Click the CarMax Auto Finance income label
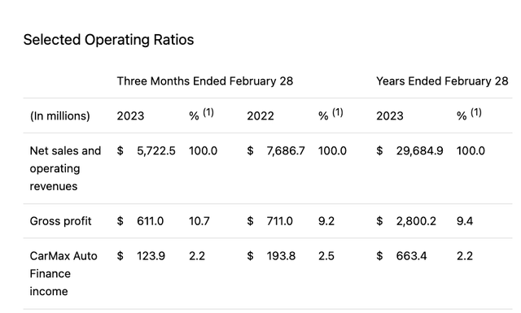The width and height of the screenshot is (521, 313). (63, 273)
